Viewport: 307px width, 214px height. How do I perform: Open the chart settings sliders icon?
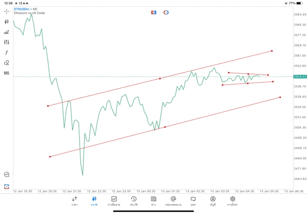click(7, 42)
